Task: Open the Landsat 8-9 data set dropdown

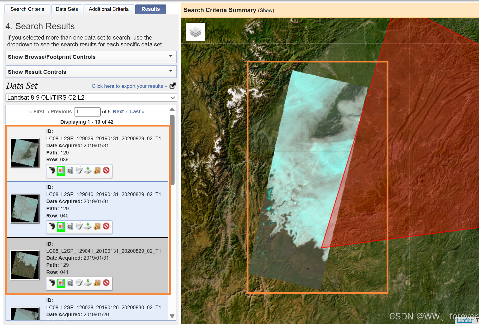Action: tap(91, 98)
